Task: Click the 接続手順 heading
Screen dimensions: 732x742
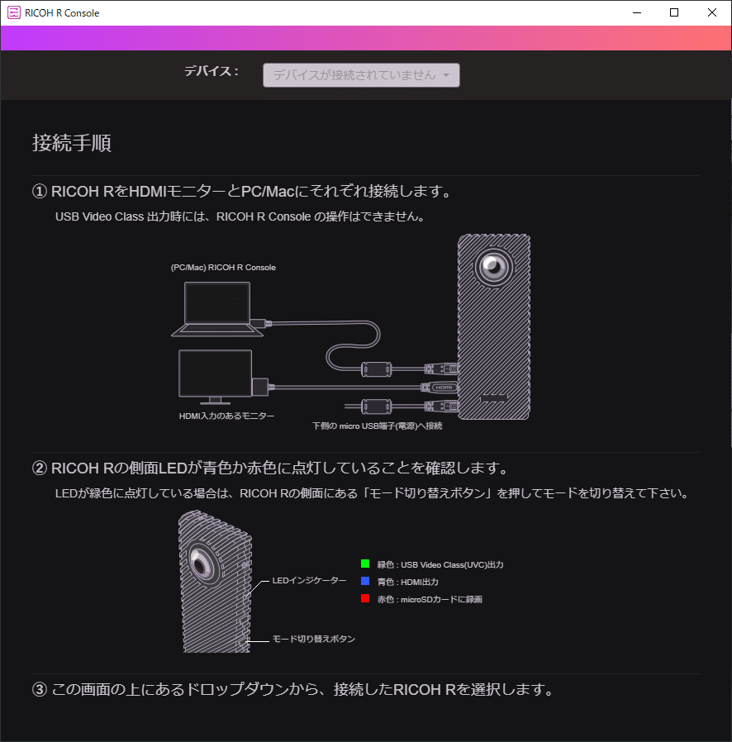Action: (72, 143)
